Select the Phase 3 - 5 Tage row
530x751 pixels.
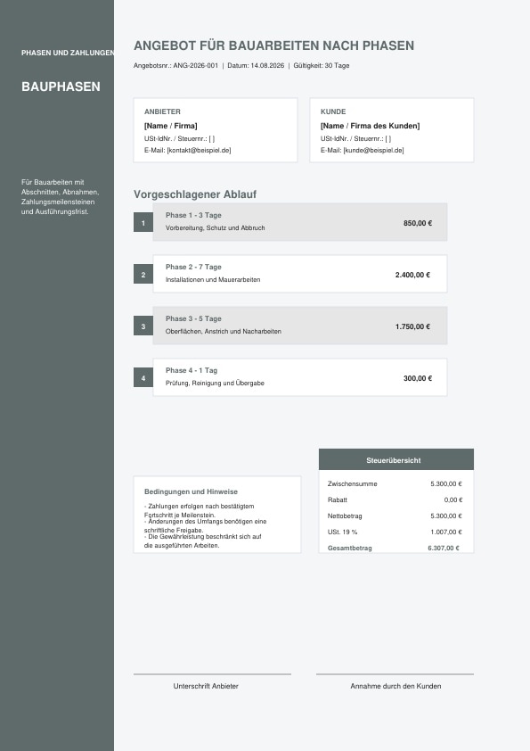click(300, 326)
